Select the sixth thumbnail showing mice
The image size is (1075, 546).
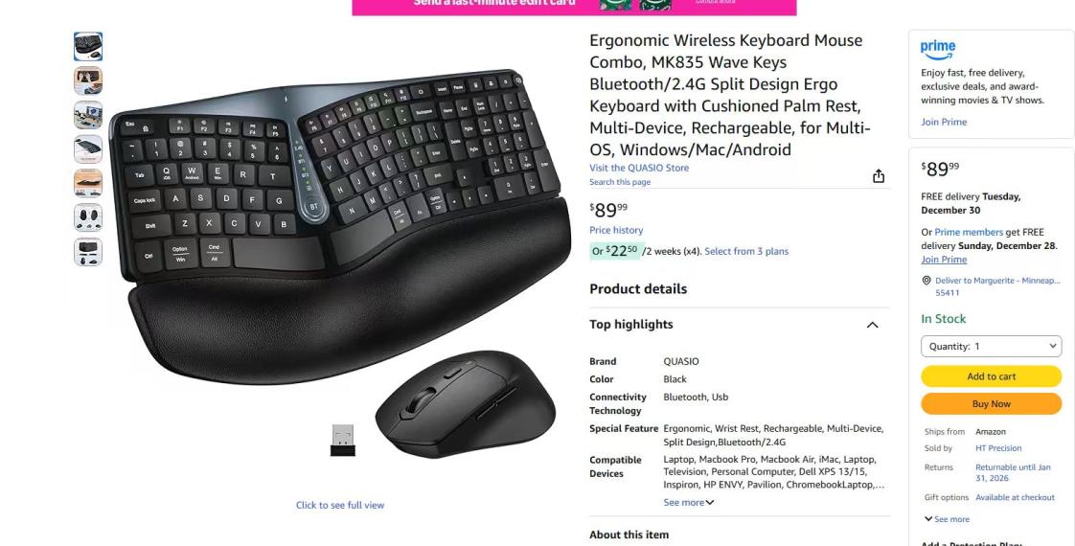[x=88, y=217]
